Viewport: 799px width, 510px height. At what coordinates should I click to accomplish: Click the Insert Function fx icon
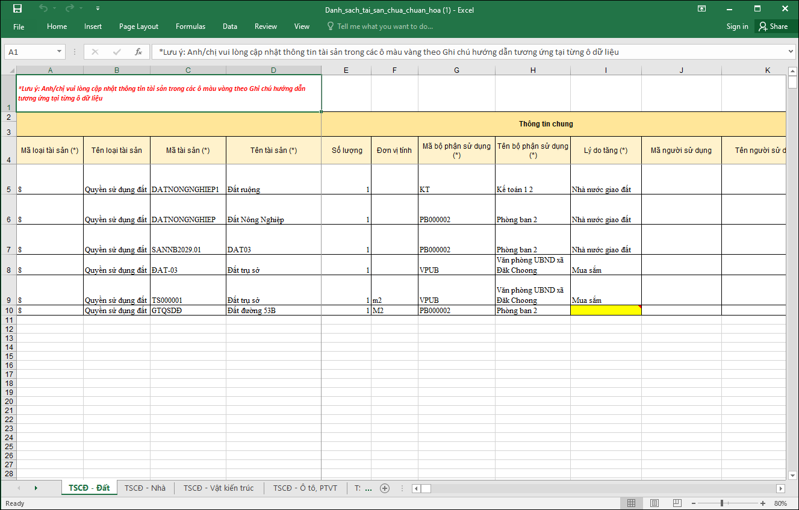pos(138,52)
